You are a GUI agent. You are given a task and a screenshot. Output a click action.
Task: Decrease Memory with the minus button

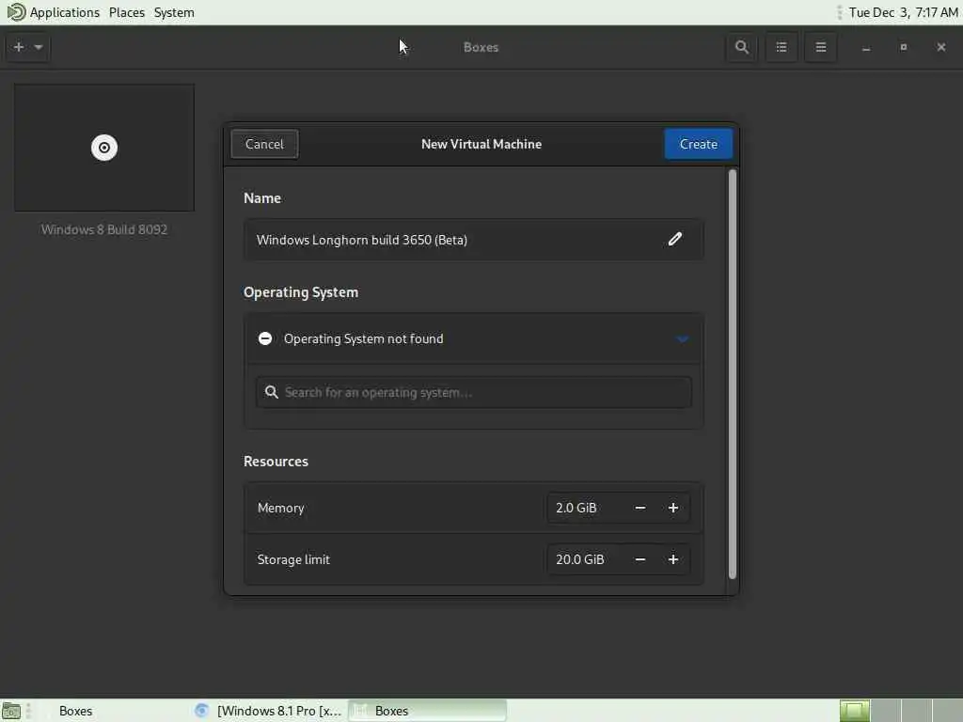[639, 508]
